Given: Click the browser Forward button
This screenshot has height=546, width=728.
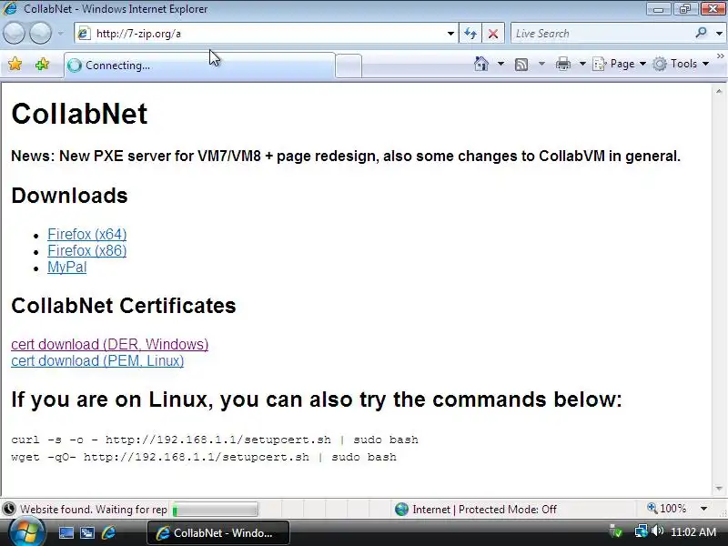Looking at the screenshot, I should (41, 34).
